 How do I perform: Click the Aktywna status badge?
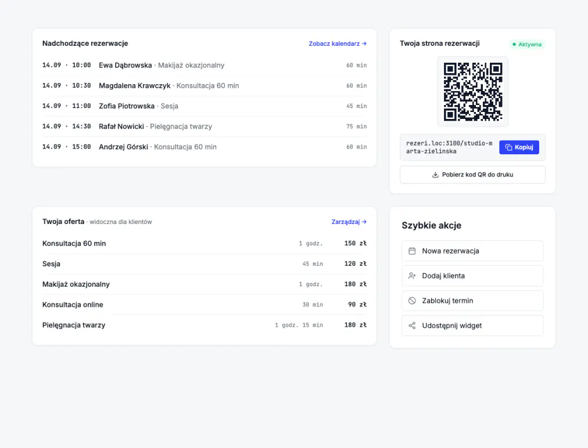tap(527, 44)
